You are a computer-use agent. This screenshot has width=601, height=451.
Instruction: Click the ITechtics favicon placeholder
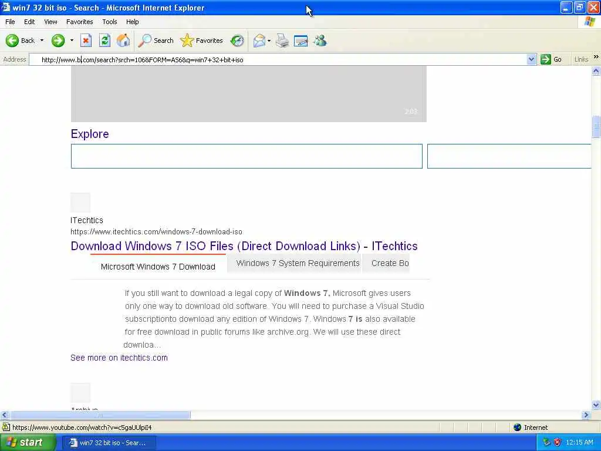coord(80,203)
